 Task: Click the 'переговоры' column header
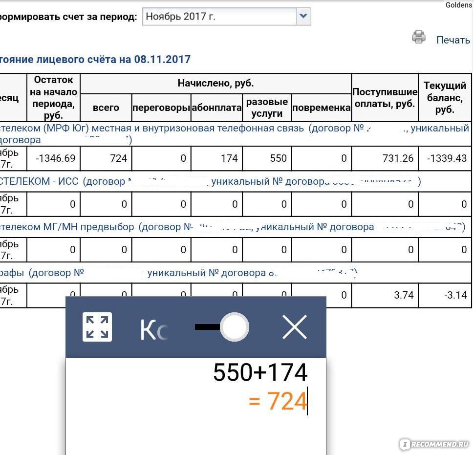click(x=161, y=108)
